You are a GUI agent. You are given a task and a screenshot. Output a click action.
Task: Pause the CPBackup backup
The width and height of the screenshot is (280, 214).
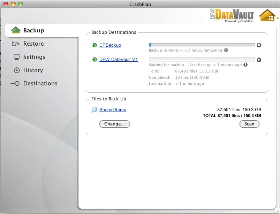[x=259, y=45]
